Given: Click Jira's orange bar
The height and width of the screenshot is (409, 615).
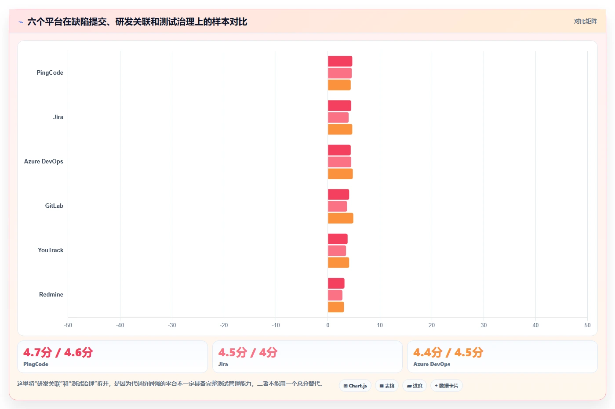Looking at the screenshot, I should [340, 129].
